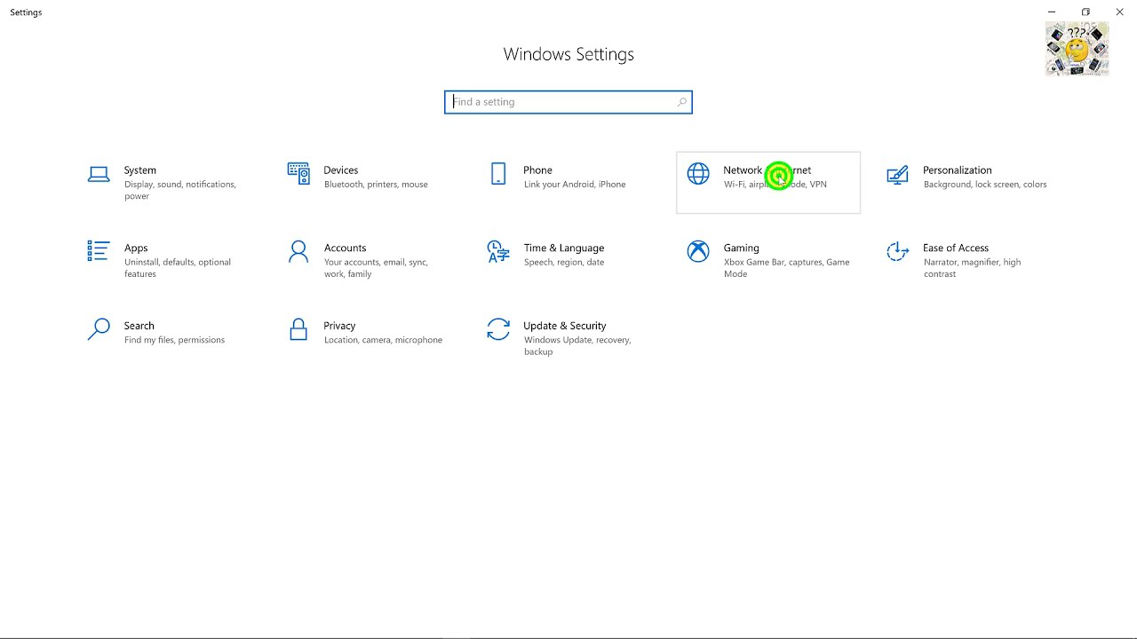
Task: Click 'Narrator, magnifier, high contrast' text
Action: [x=972, y=268]
